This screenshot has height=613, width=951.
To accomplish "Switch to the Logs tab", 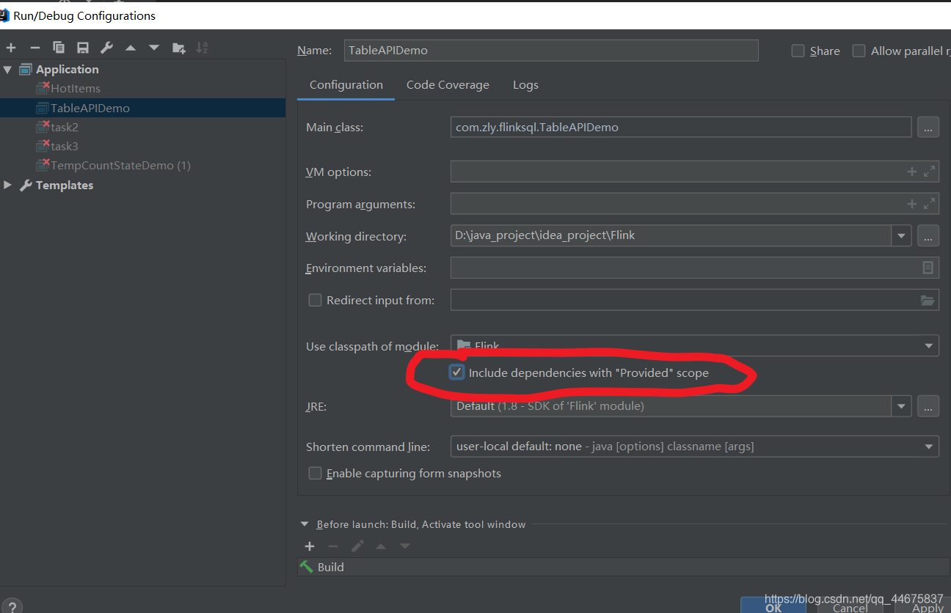I will coord(525,85).
